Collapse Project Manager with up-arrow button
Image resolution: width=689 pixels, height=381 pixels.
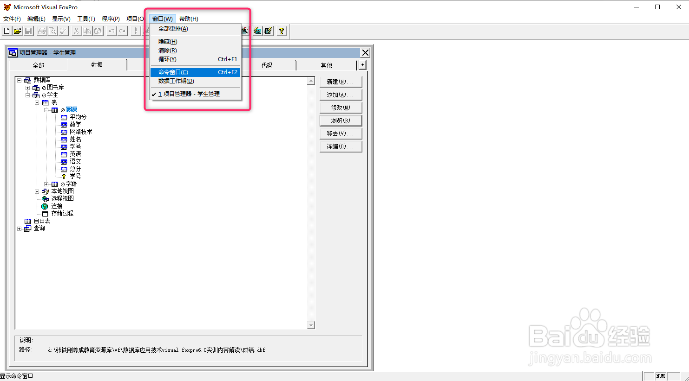point(362,65)
